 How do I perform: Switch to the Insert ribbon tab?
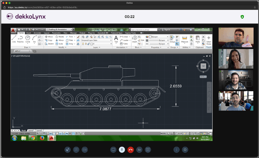pyautogui.click(x=29, y=33)
